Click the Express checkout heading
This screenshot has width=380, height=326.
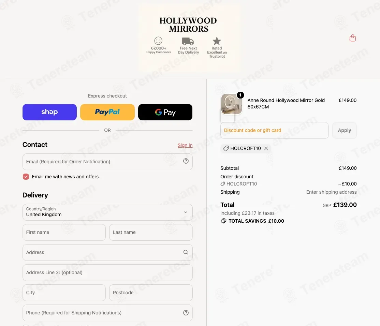pos(107,96)
